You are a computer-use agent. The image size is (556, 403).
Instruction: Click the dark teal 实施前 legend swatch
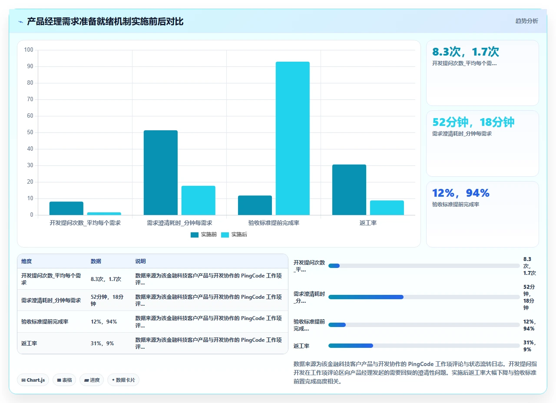tap(195, 235)
